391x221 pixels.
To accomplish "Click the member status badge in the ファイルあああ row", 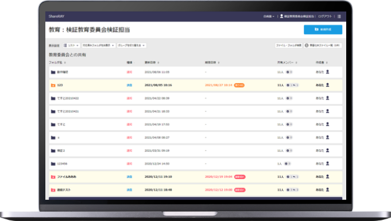I will click(292, 177).
